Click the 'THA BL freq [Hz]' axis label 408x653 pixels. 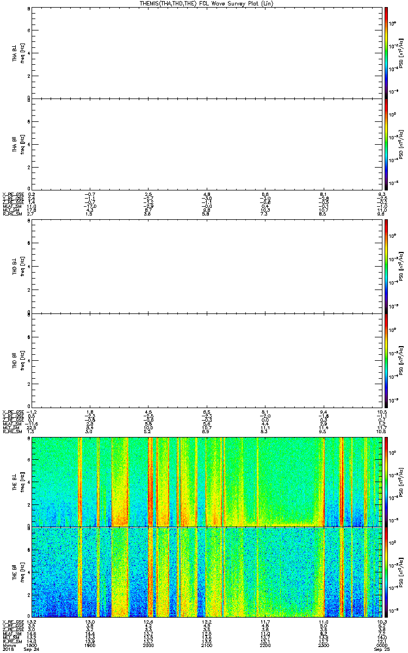click(x=18, y=53)
